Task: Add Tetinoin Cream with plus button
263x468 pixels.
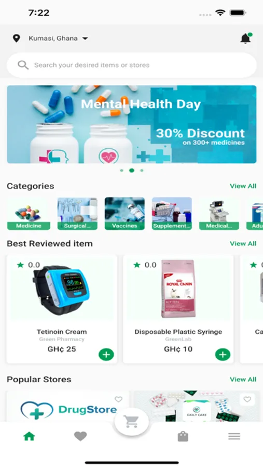Action: coord(106,355)
